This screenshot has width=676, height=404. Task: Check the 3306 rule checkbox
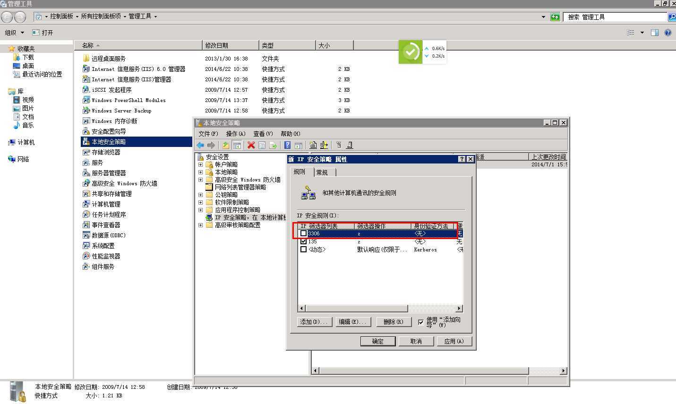click(x=303, y=233)
